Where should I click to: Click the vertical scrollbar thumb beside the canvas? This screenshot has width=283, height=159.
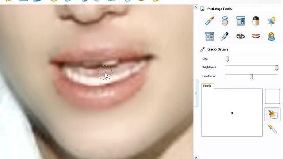(196, 93)
